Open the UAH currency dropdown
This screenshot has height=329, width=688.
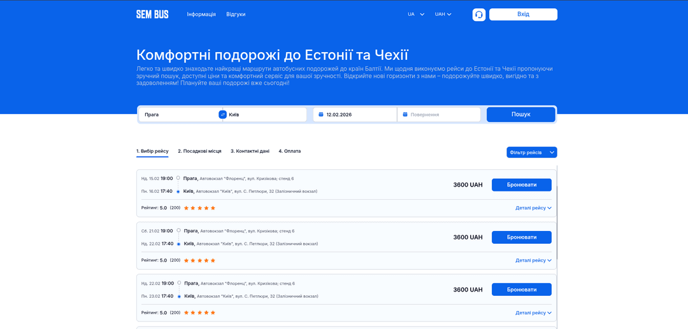(443, 14)
